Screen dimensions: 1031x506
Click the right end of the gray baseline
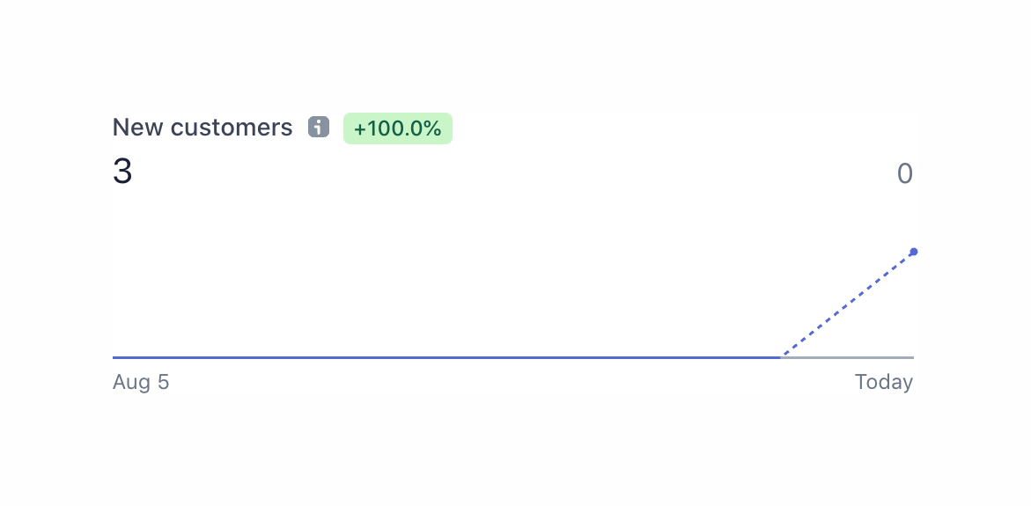coord(911,357)
